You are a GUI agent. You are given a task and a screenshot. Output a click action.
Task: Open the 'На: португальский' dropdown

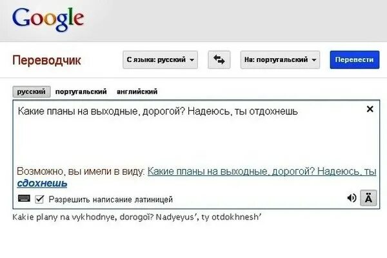[x=280, y=60]
